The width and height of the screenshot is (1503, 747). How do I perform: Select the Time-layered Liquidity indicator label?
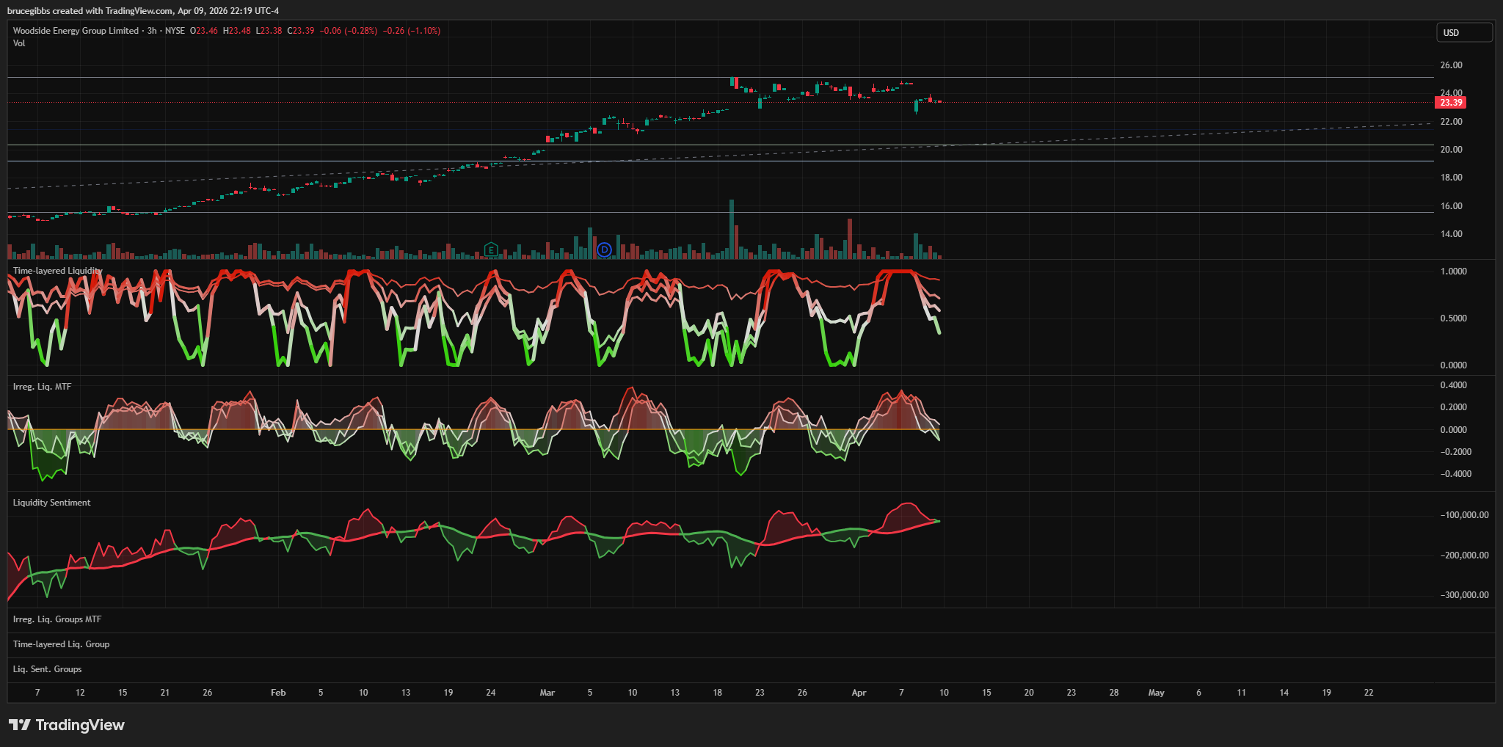coord(57,271)
